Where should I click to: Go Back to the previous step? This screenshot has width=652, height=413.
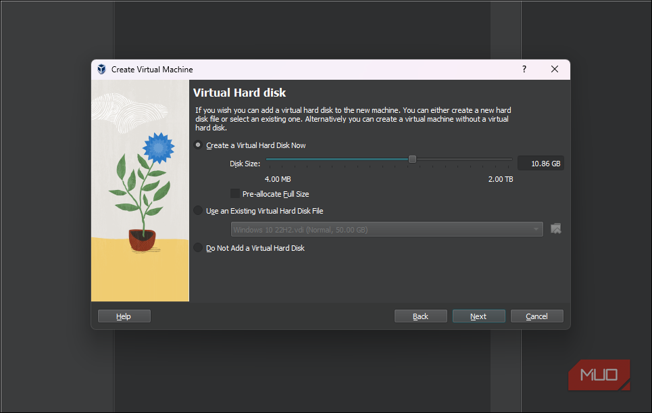point(420,316)
